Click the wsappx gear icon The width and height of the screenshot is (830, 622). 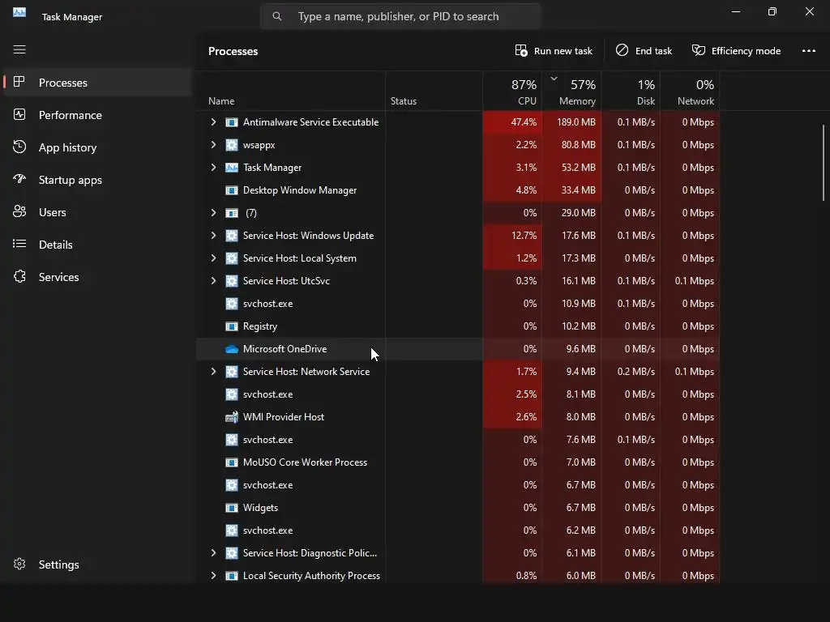click(x=231, y=145)
